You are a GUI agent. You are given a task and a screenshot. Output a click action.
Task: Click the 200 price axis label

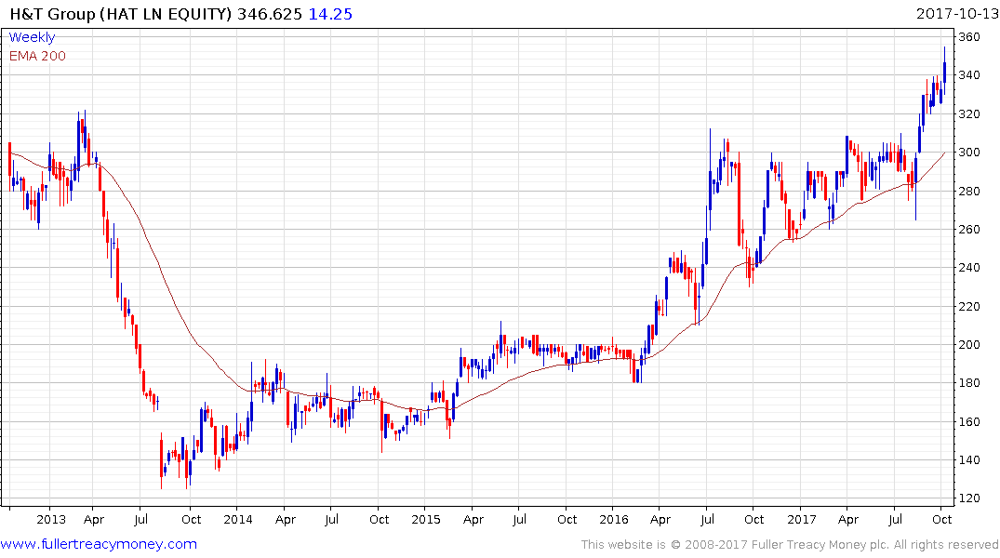pos(969,344)
